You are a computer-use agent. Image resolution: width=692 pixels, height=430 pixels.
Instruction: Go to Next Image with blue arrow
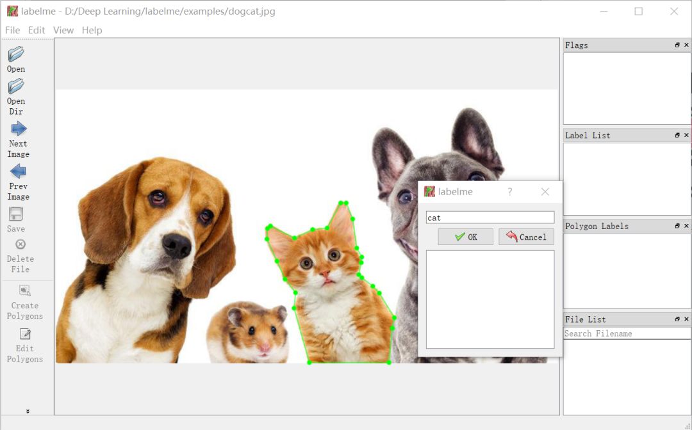pos(19,129)
